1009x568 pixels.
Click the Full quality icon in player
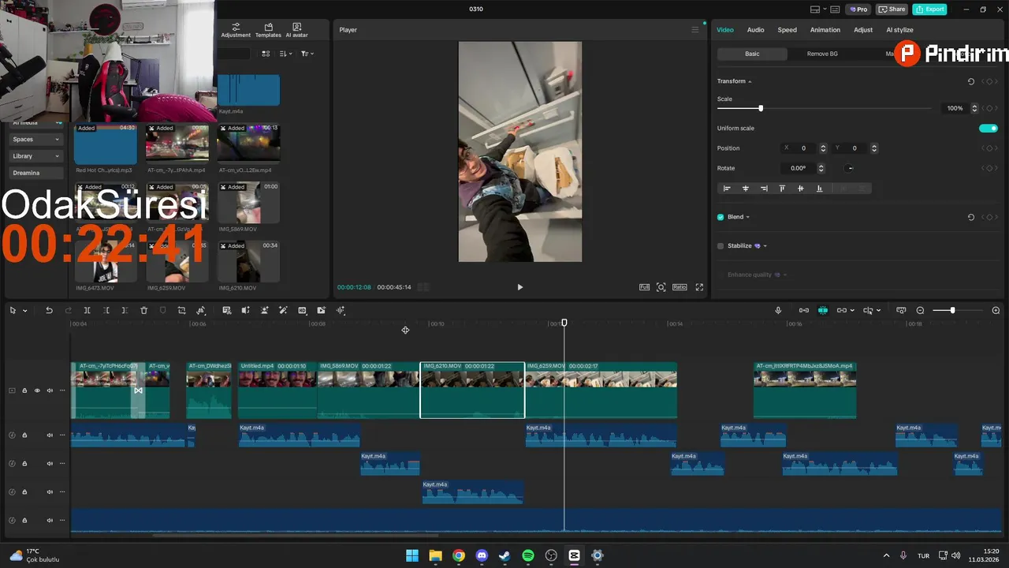click(x=644, y=287)
